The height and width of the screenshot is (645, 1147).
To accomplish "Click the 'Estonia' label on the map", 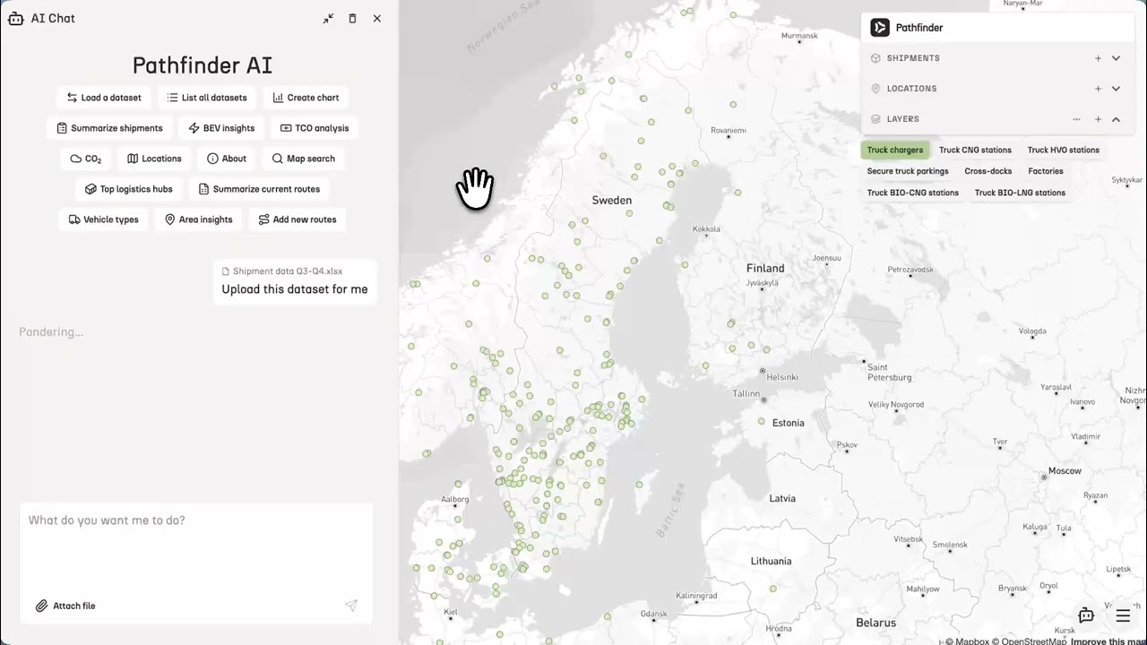I will point(789,423).
